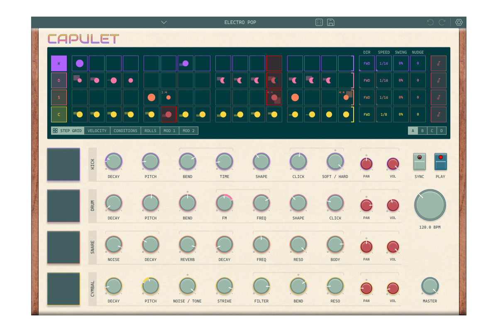Click the kick row note icon
This screenshot has height=332, width=498.
pyautogui.click(x=439, y=63)
